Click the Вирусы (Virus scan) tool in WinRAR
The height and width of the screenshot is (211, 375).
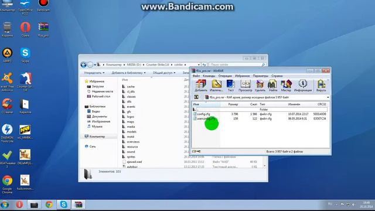[x=321, y=86]
